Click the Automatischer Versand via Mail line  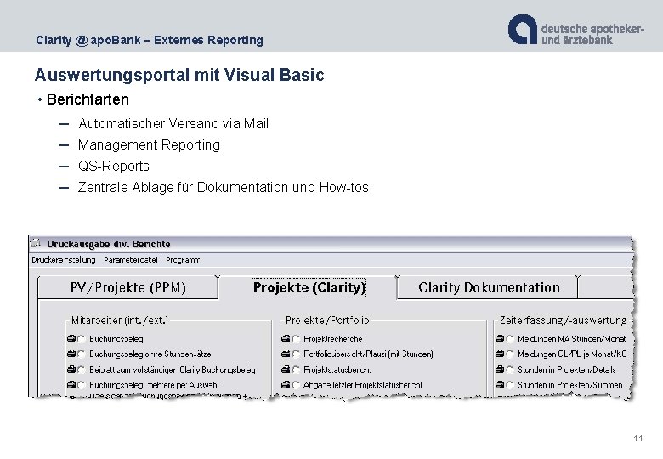(173, 123)
